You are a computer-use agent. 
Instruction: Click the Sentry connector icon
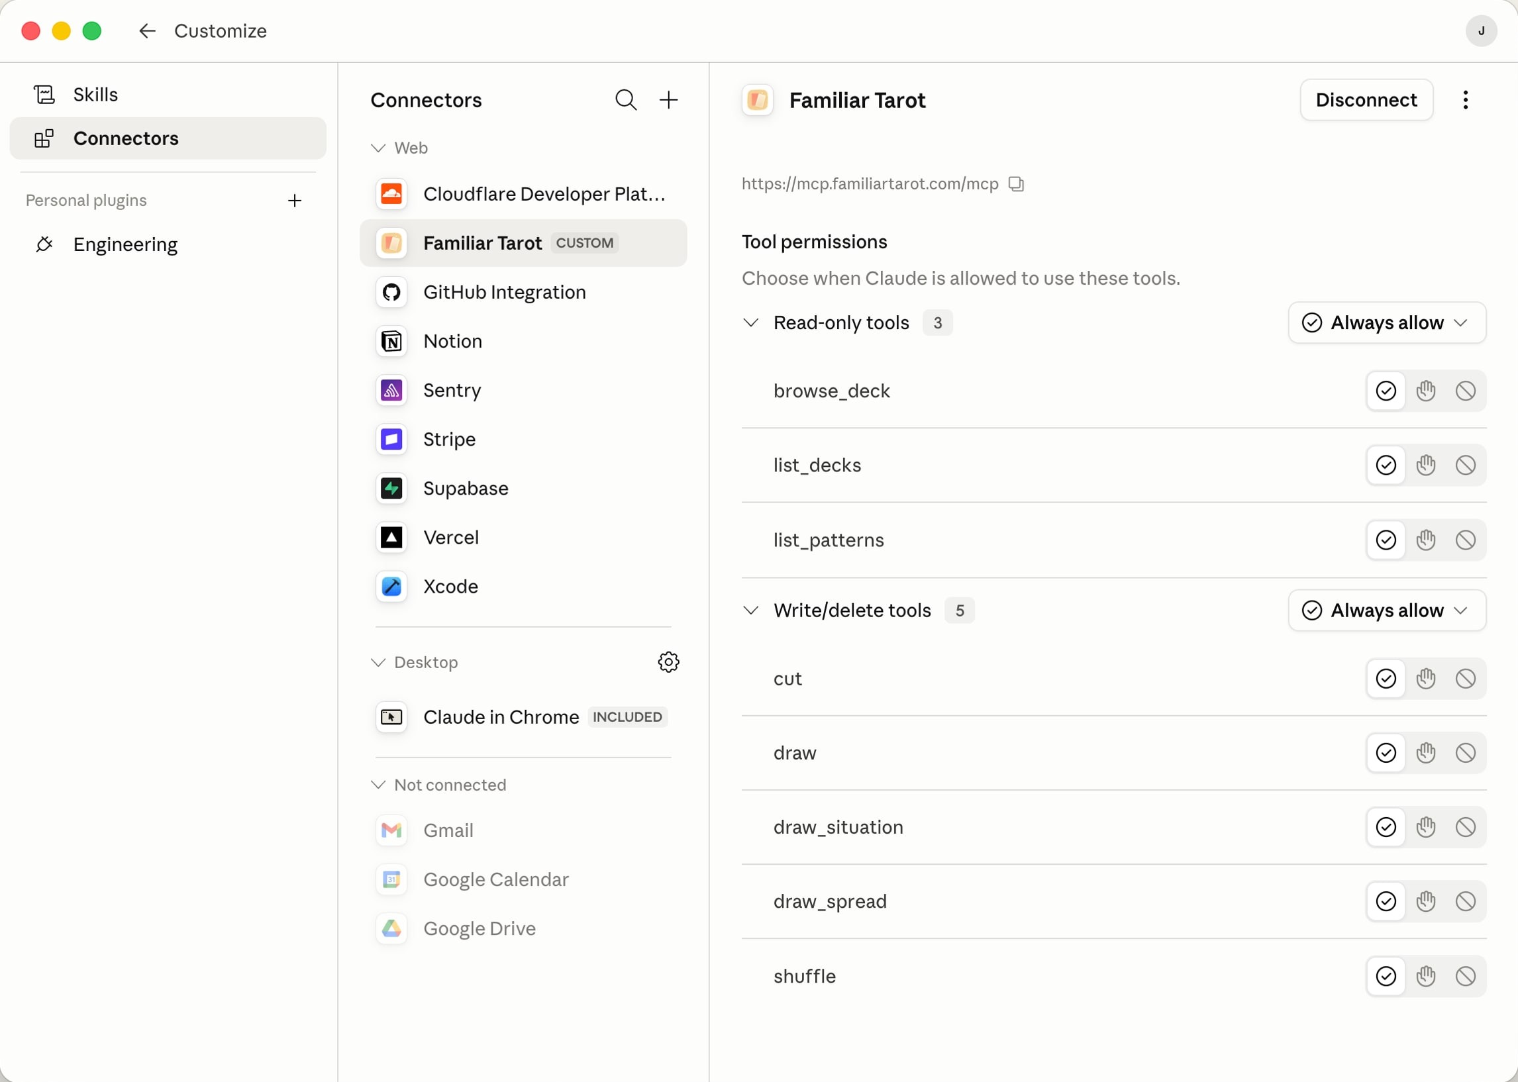point(391,391)
